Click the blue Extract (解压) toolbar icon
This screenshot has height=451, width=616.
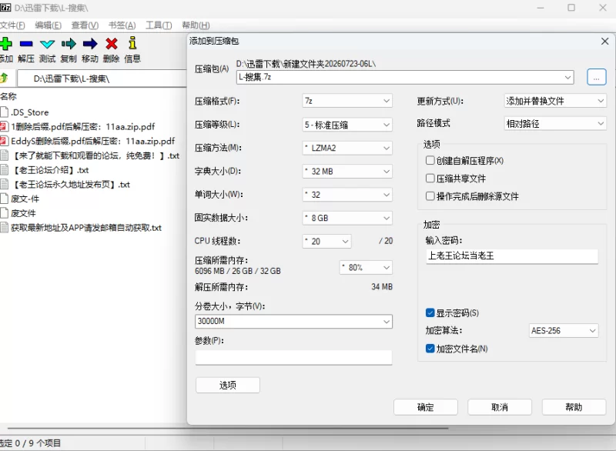tap(26, 44)
